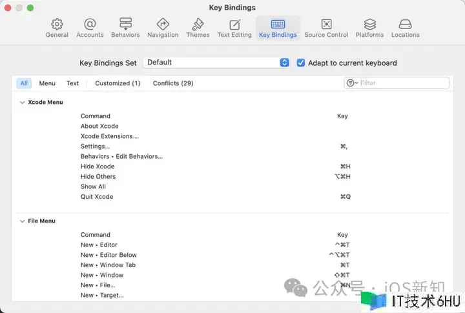465x313 pixels.
Task: Click the filter options icon in search field
Action: (x=352, y=83)
